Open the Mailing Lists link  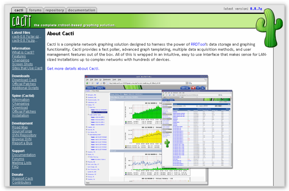pos(22,163)
